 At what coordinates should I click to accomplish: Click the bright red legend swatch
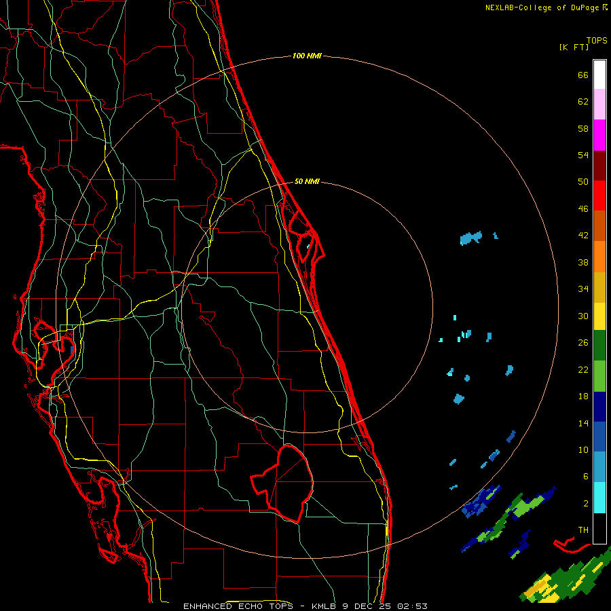pyautogui.click(x=599, y=196)
